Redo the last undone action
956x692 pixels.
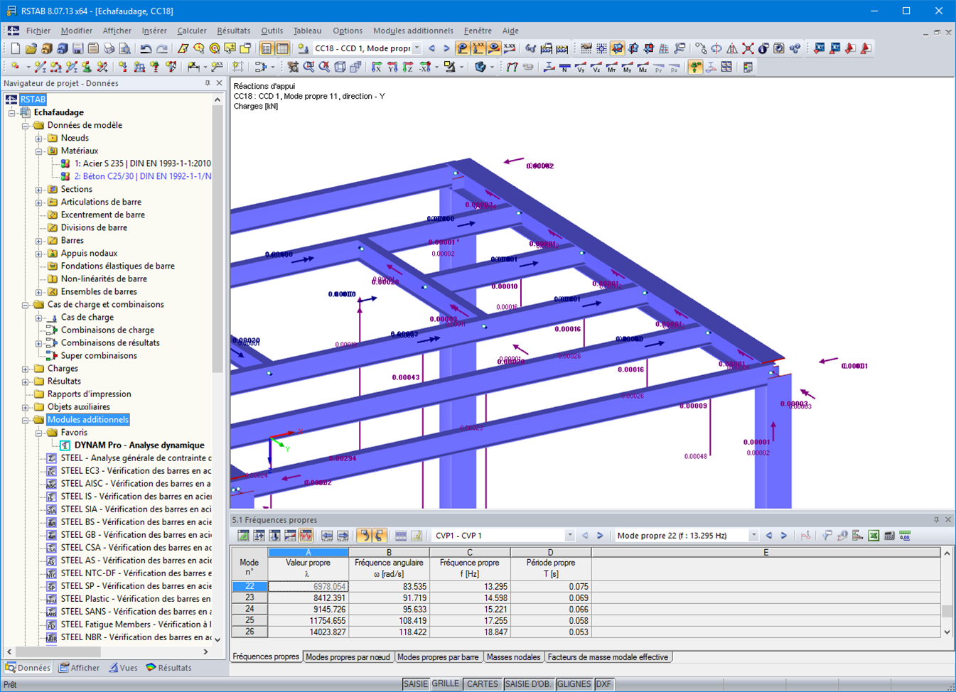(x=161, y=48)
